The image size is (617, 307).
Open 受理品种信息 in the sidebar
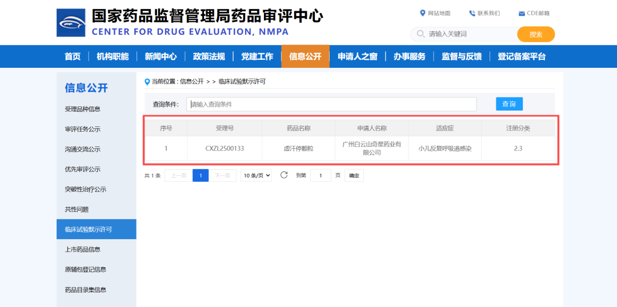tap(83, 109)
